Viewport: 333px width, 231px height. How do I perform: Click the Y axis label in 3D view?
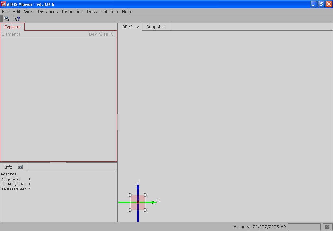[139, 182]
